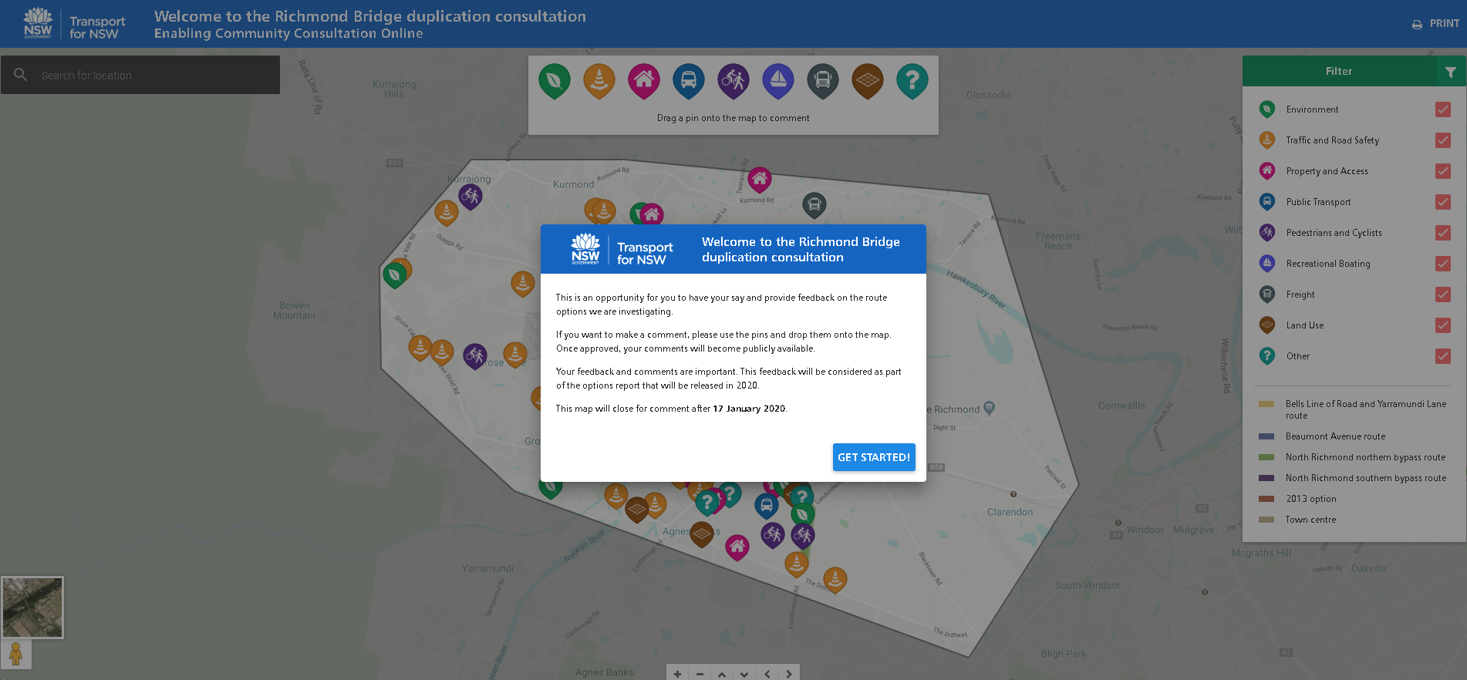Uncheck the Recreational Boating checkbox

pyautogui.click(x=1443, y=264)
